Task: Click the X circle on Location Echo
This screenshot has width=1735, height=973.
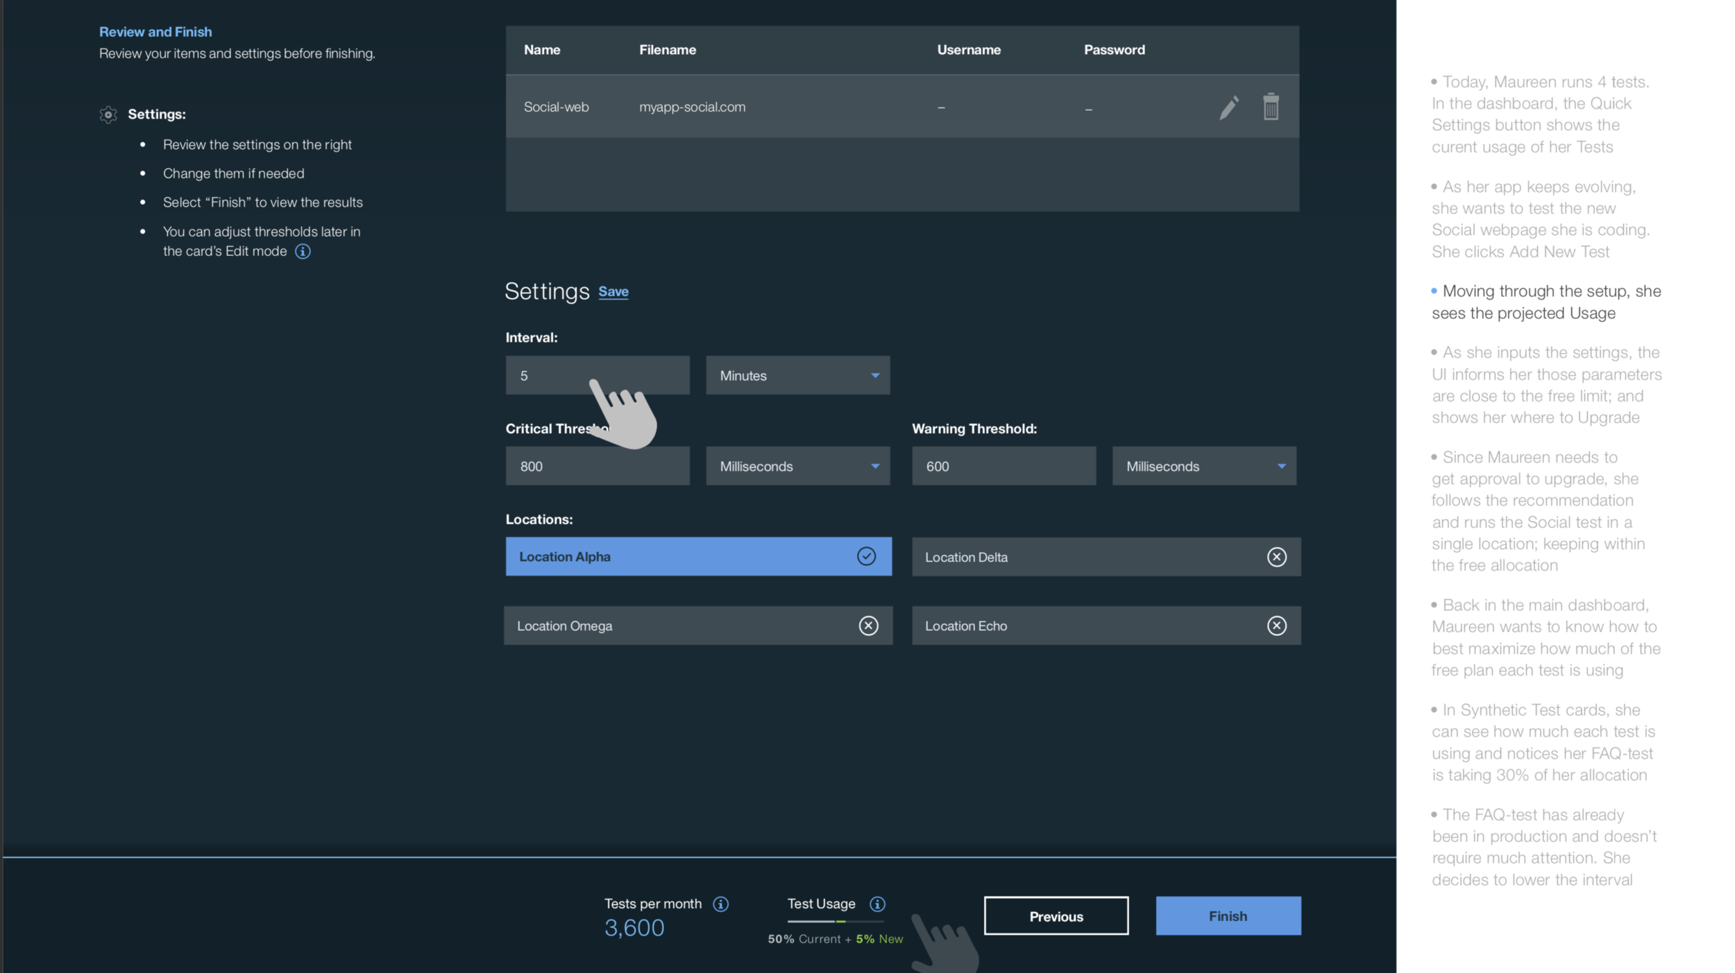Action: pos(1276,626)
